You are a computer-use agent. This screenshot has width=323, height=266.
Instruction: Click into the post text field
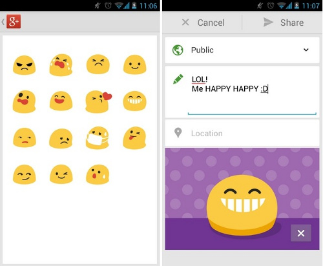coord(252,92)
